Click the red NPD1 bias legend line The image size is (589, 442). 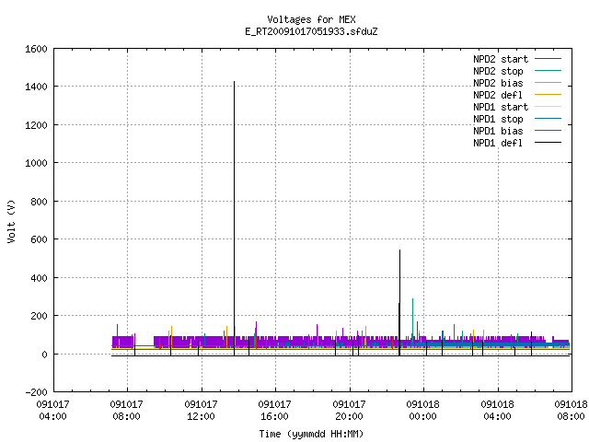pos(548,131)
